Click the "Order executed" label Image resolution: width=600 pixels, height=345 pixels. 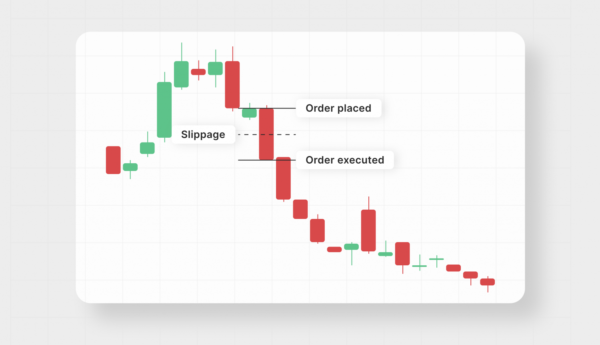[x=345, y=160]
